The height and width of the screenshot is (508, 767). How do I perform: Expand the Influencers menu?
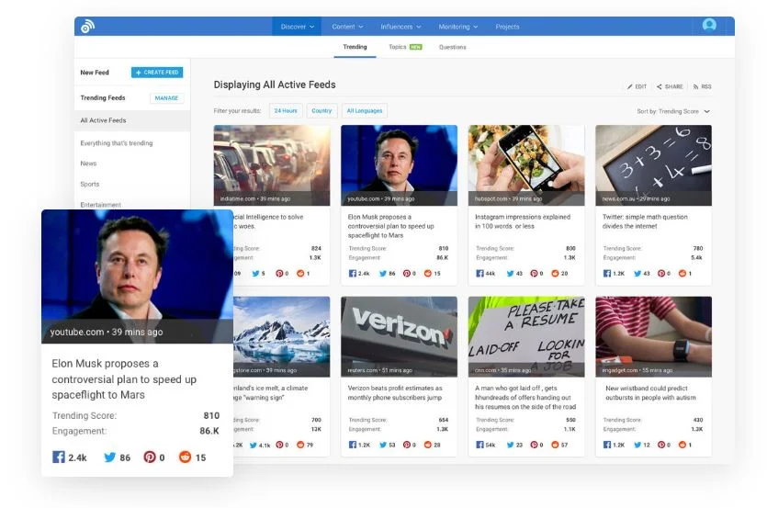click(x=400, y=27)
